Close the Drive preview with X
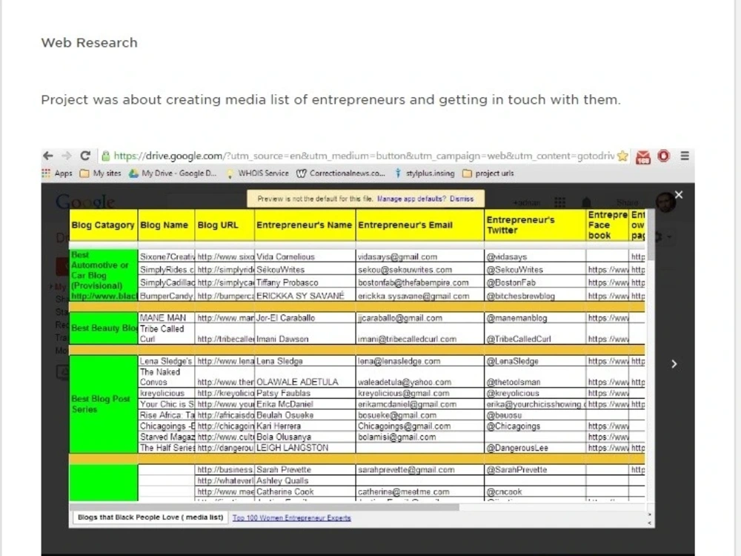This screenshot has height=556, width=741. tap(679, 195)
